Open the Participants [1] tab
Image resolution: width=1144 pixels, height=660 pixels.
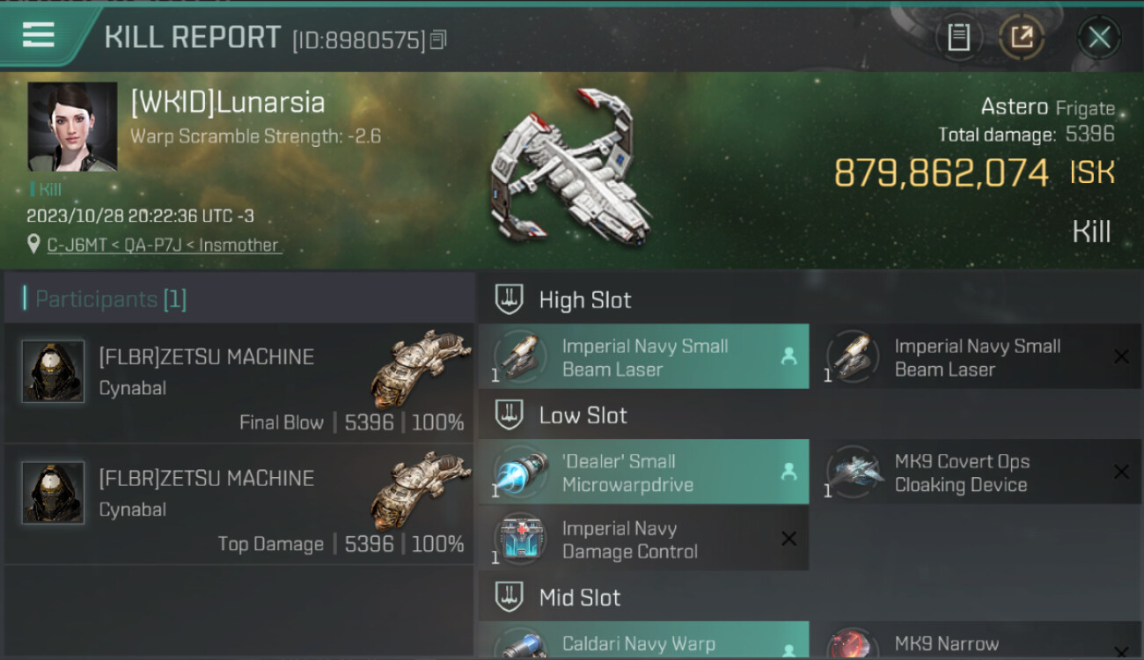pyautogui.click(x=111, y=299)
